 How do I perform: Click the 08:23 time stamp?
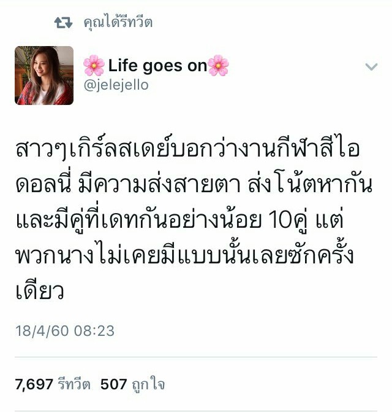click(94, 330)
